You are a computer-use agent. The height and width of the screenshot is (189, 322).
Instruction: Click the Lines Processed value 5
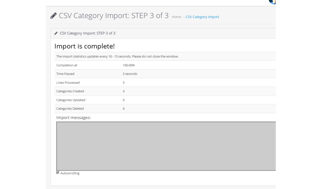(x=123, y=83)
